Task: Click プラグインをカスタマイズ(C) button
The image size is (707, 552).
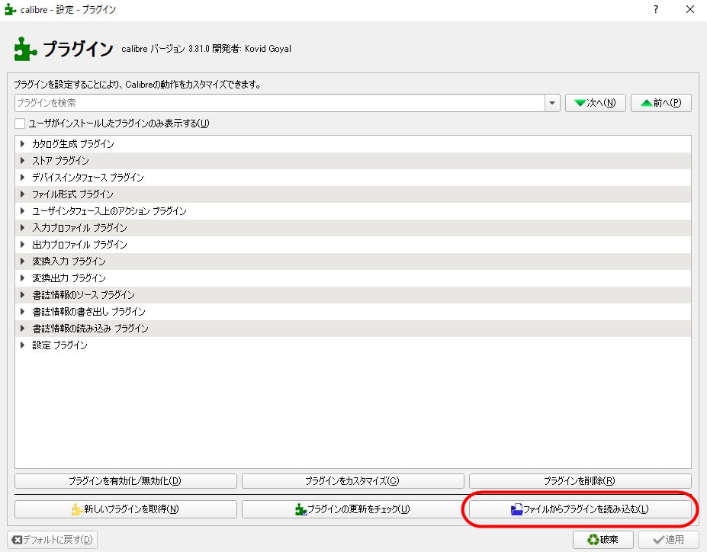Action: point(352,481)
